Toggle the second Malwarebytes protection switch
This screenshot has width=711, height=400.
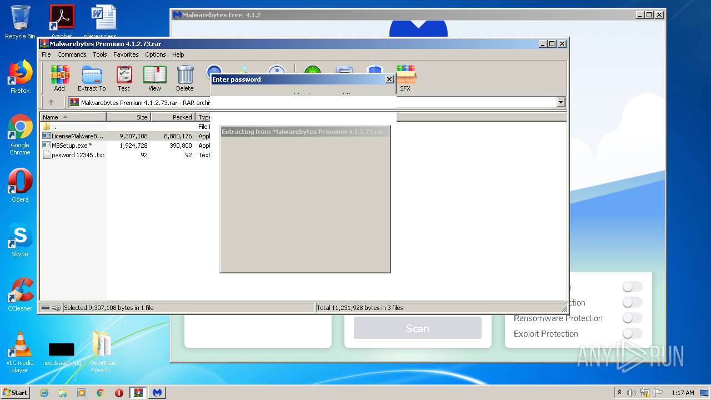[632, 302]
